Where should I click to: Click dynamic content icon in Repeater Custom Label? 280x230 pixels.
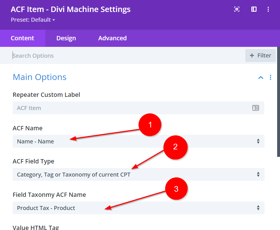coord(255,108)
